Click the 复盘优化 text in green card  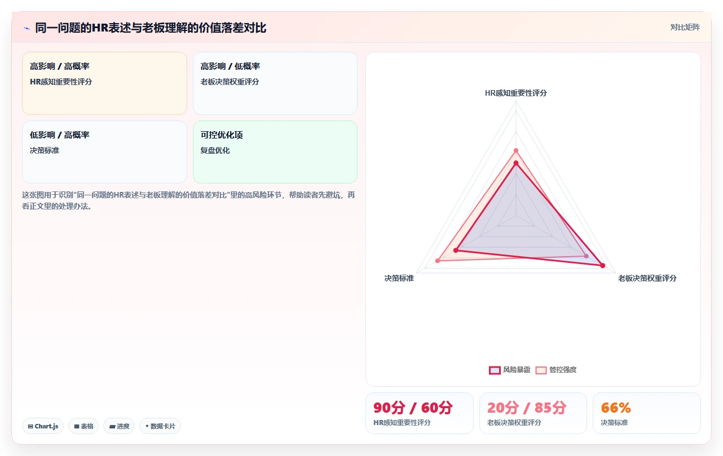point(215,150)
